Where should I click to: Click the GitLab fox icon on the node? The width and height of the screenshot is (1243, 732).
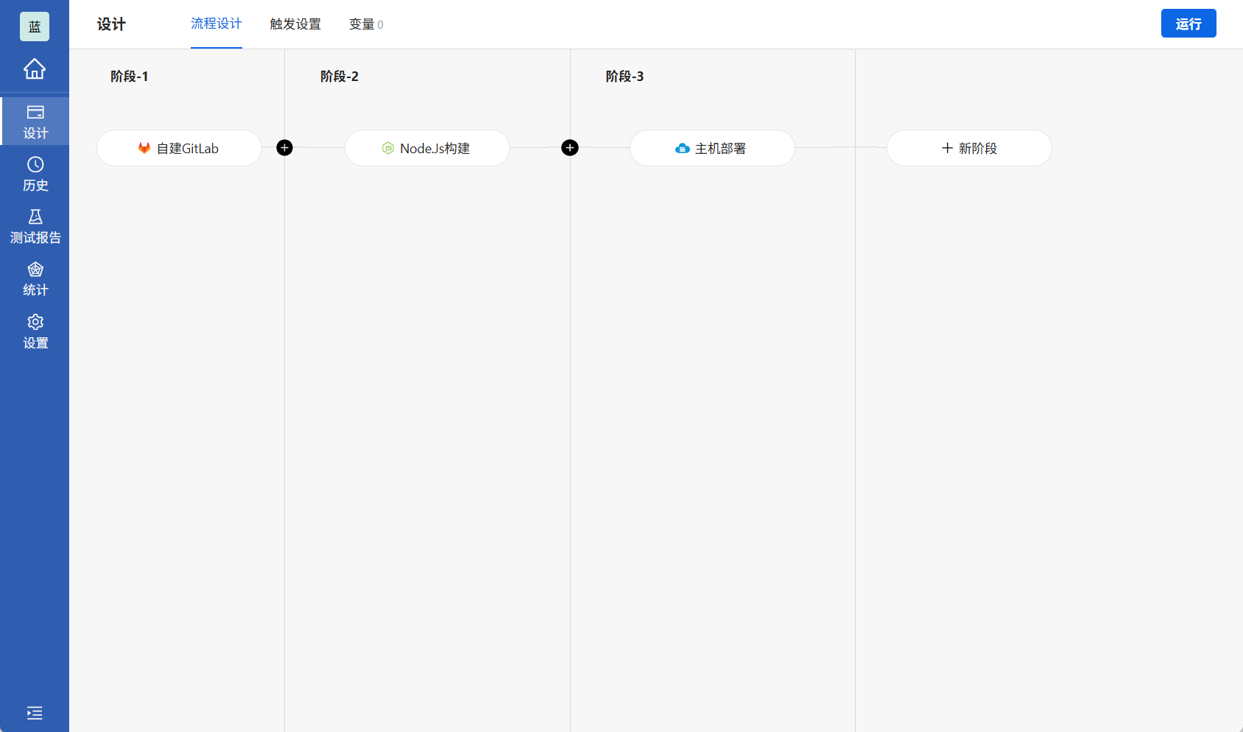[x=144, y=147]
